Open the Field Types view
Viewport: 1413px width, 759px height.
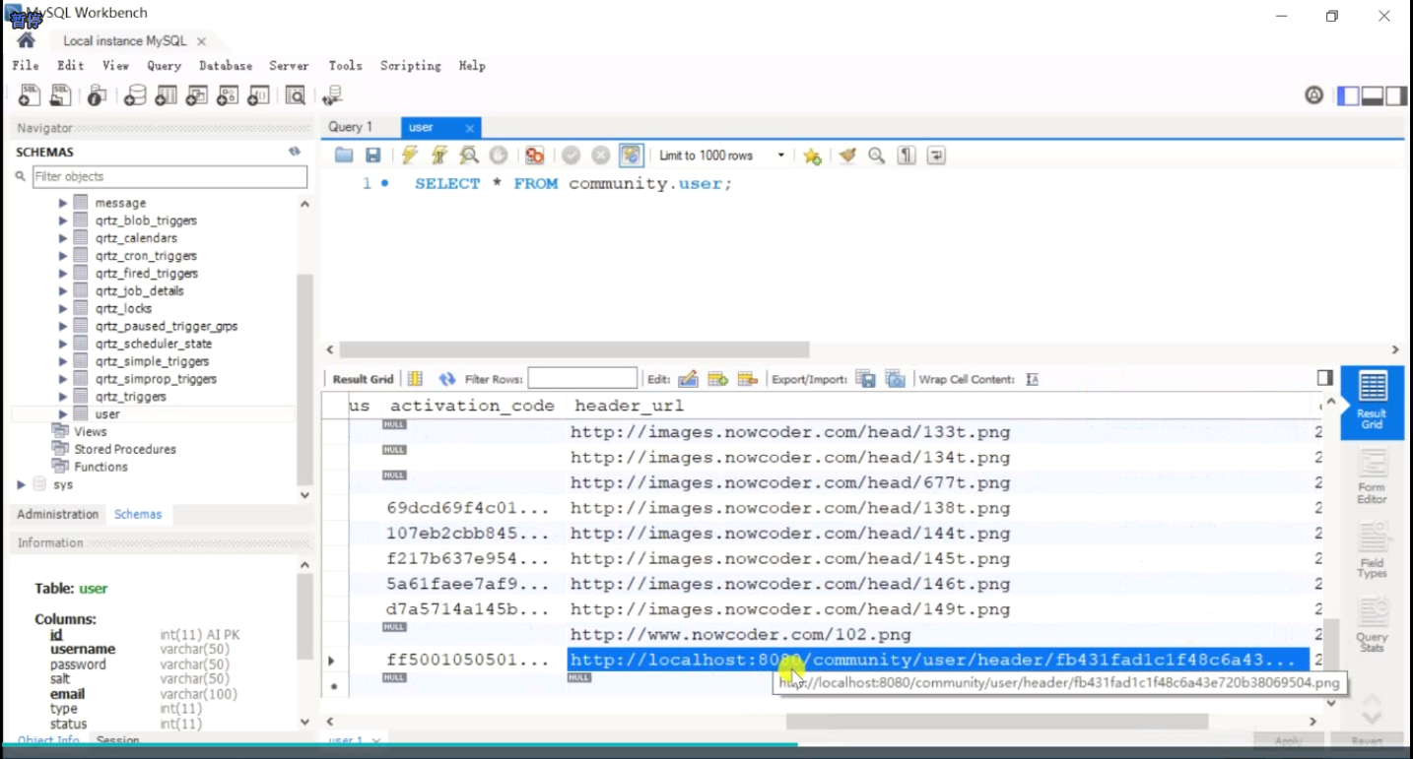tap(1372, 550)
